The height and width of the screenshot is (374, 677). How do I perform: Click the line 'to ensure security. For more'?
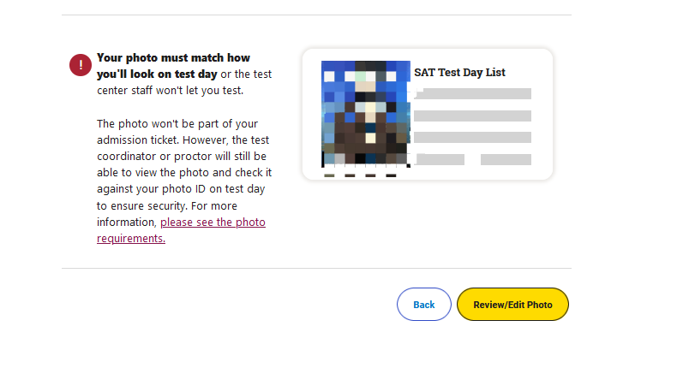tap(167, 205)
